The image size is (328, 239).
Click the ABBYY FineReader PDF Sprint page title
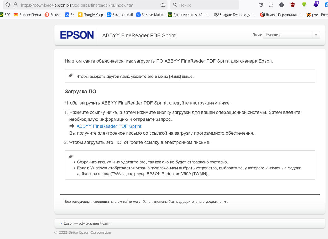(x=139, y=35)
